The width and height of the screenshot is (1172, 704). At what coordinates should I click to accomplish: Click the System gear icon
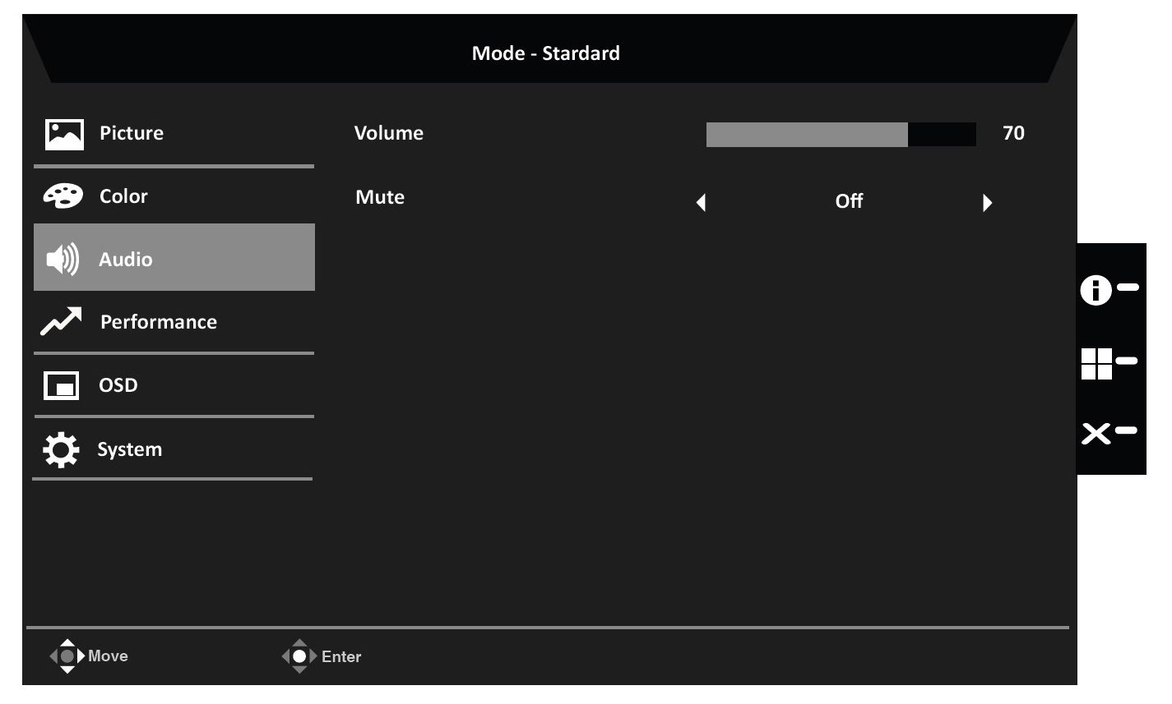pos(61,449)
